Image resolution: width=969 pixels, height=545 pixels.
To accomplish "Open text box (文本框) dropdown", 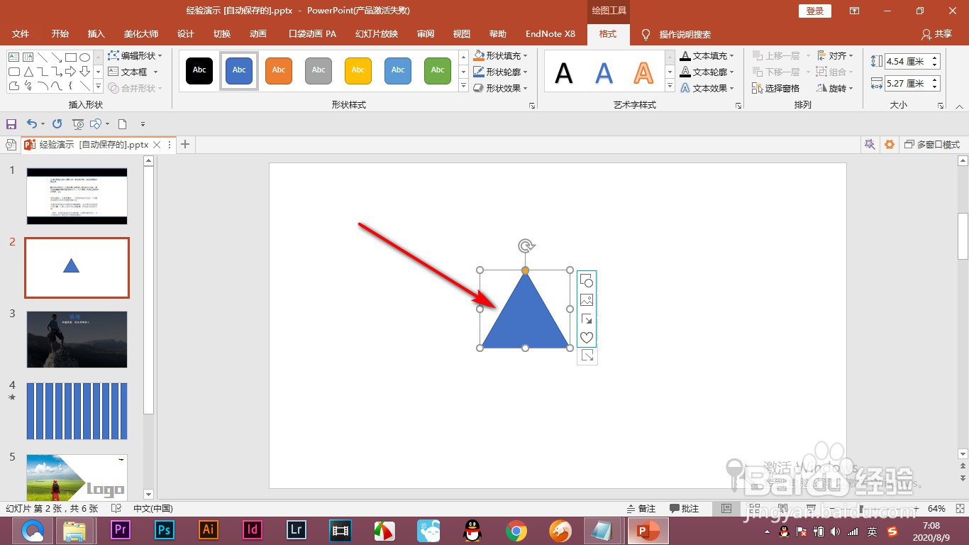I will 133,72.
